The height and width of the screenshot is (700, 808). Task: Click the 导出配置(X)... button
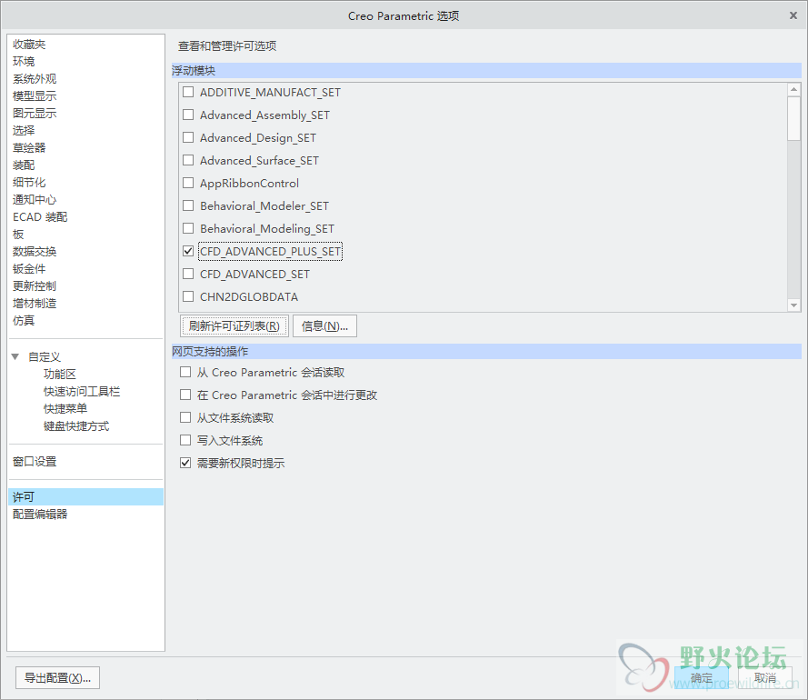point(58,678)
